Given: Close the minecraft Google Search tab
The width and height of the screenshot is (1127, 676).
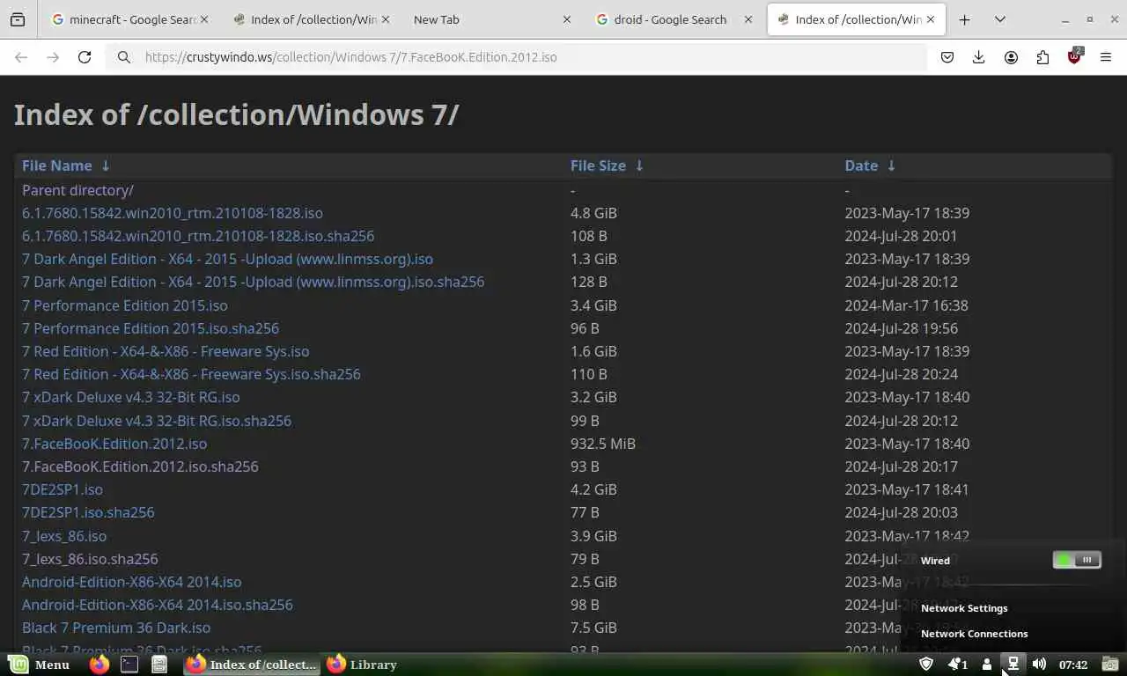Looking at the screenshot, I should (x=203, y=19).
